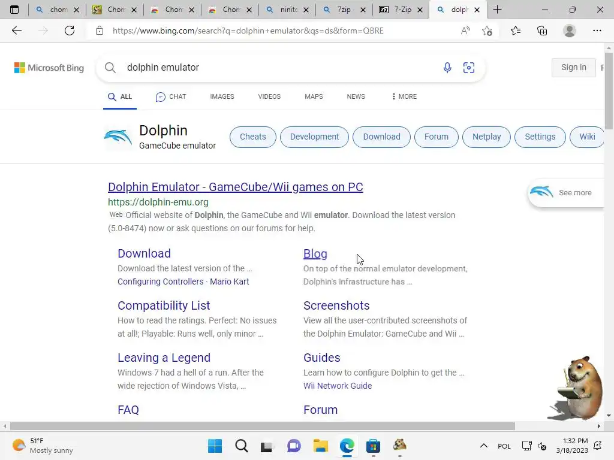Open the CHAT search tab
The image size is (614, 460).
(x=171, y=96)
